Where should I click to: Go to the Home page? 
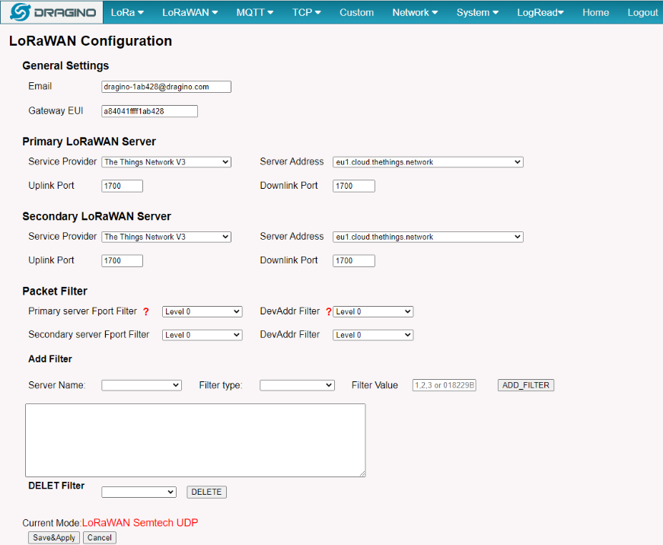click(595, 13)
